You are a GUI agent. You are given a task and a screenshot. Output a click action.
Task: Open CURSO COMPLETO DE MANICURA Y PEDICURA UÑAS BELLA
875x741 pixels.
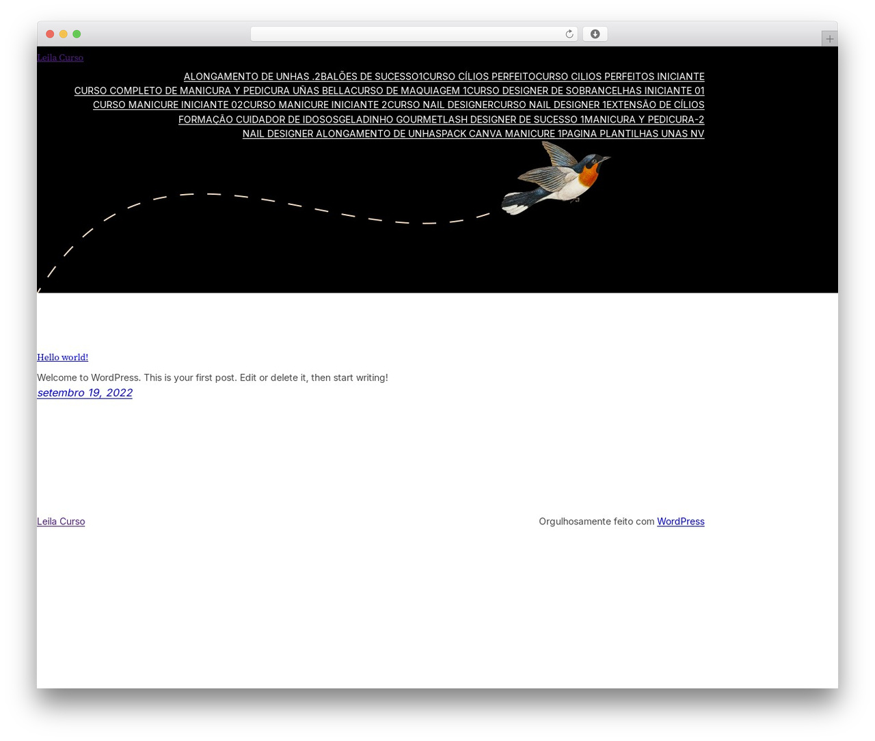[x=213, y=91]
